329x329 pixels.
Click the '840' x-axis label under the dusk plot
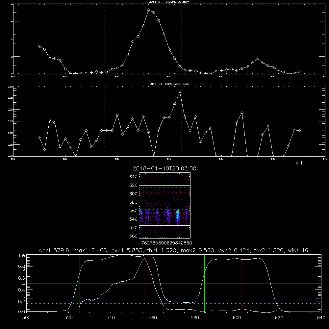pos(169,159)
